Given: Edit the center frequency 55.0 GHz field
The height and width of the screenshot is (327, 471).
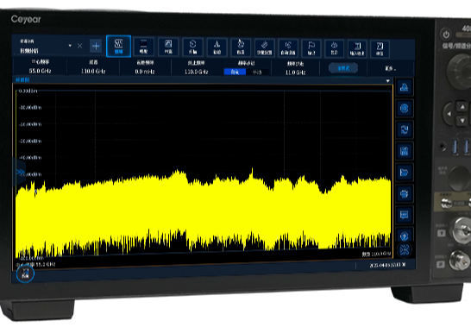Looking at the screenshot, I should point(40,66).
